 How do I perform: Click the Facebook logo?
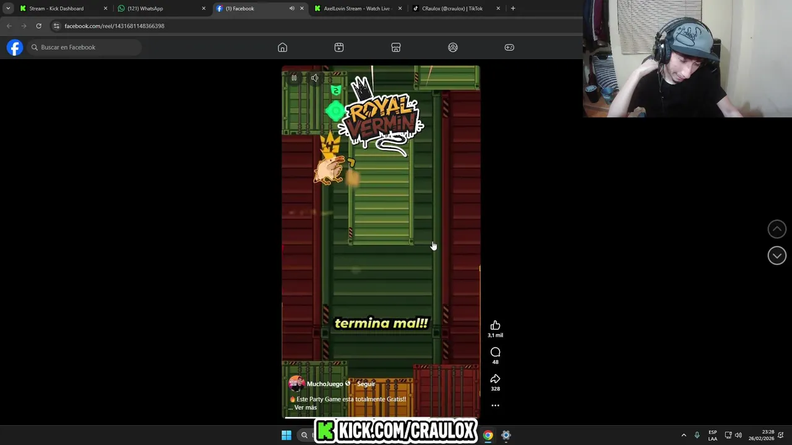[15, 48]
